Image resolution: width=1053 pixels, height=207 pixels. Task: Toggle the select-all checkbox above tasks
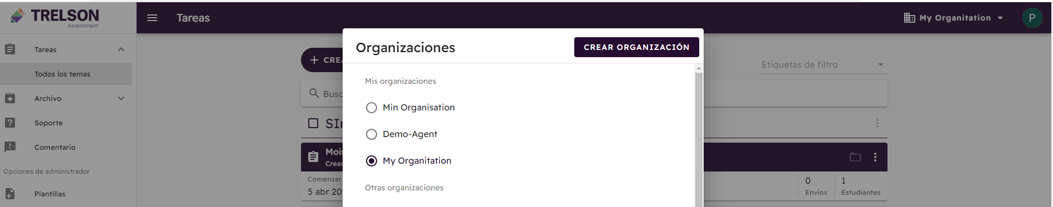point(313,123)
